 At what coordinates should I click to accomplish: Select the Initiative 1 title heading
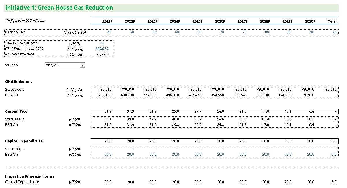[59, 8]
